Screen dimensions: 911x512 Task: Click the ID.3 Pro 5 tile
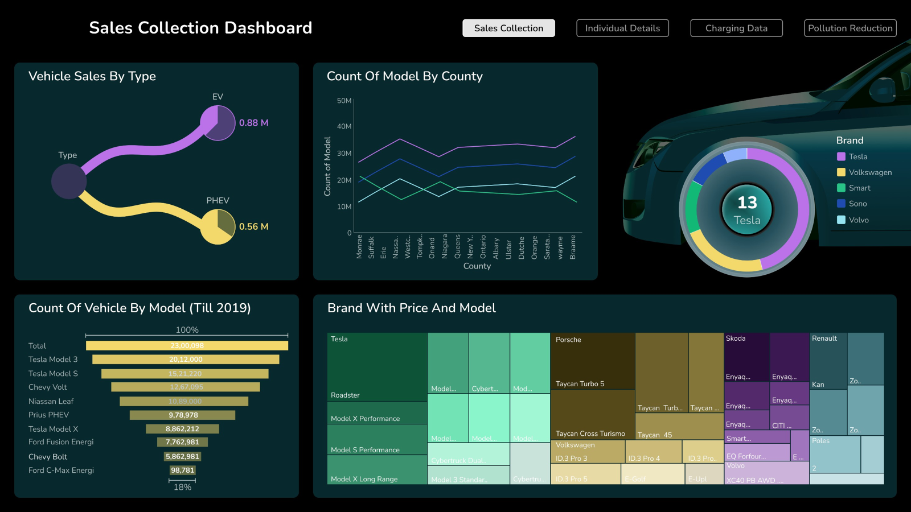[x=586, y=474]
